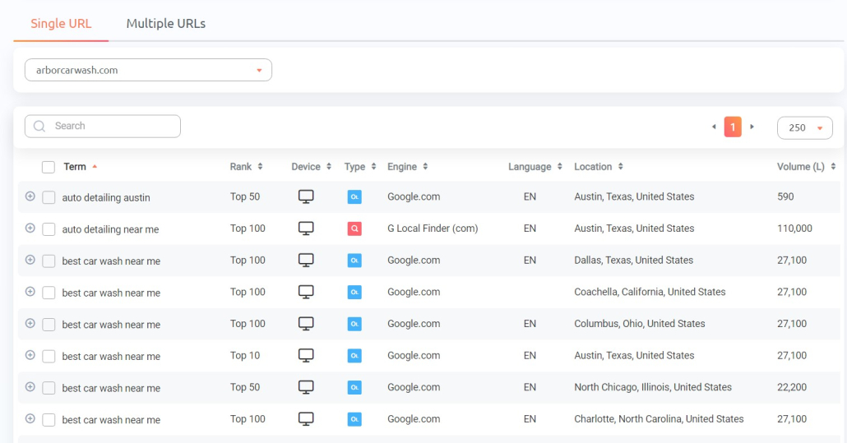
Task: Sort by Volume (L) column
Action: tap(806, 167)
